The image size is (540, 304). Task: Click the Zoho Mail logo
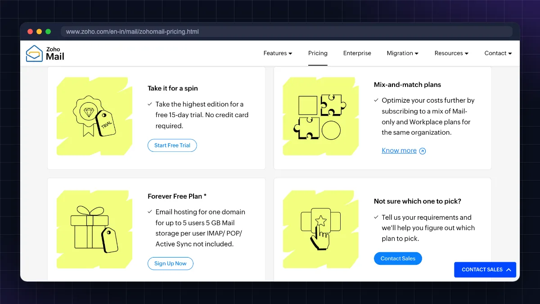tap(45, 53)
